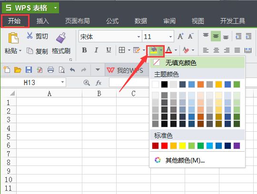The image size is (257, 194).
Task: Toggle Underline formatting
Action: 109,50
